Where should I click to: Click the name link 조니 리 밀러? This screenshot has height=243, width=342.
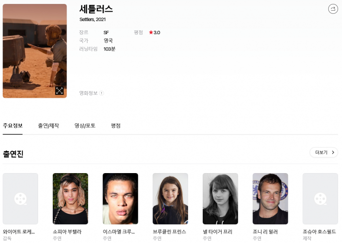point(265,232)
